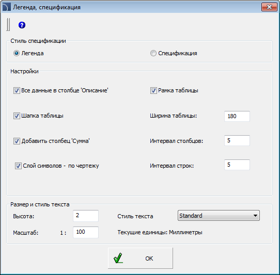Click the green checkmark icon on OK
Screen dimensions: 280x275
(x=118, y=258)
